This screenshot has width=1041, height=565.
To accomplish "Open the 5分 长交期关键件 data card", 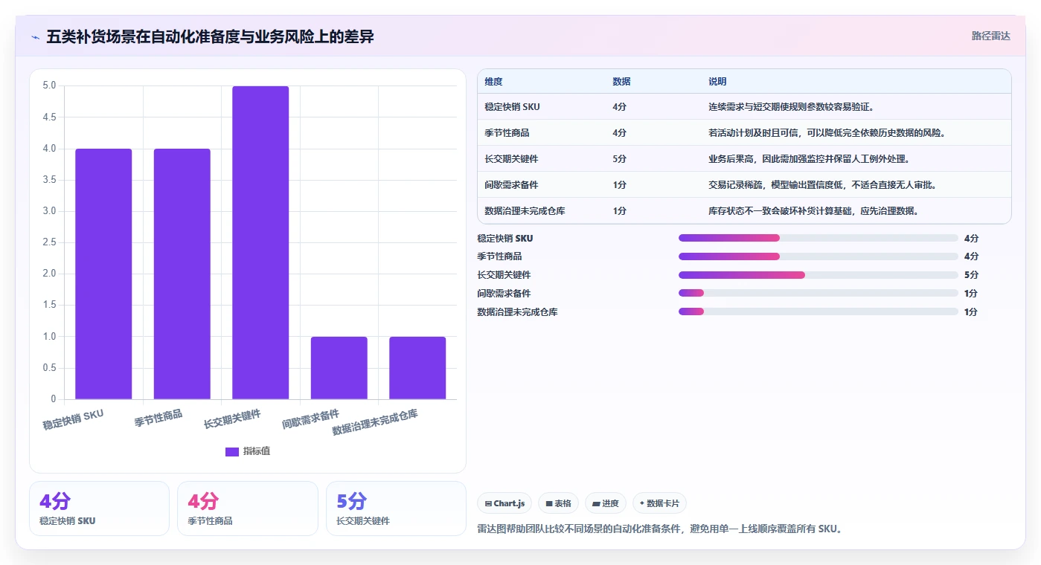I will pyautogui.click(x=396, y=508).
